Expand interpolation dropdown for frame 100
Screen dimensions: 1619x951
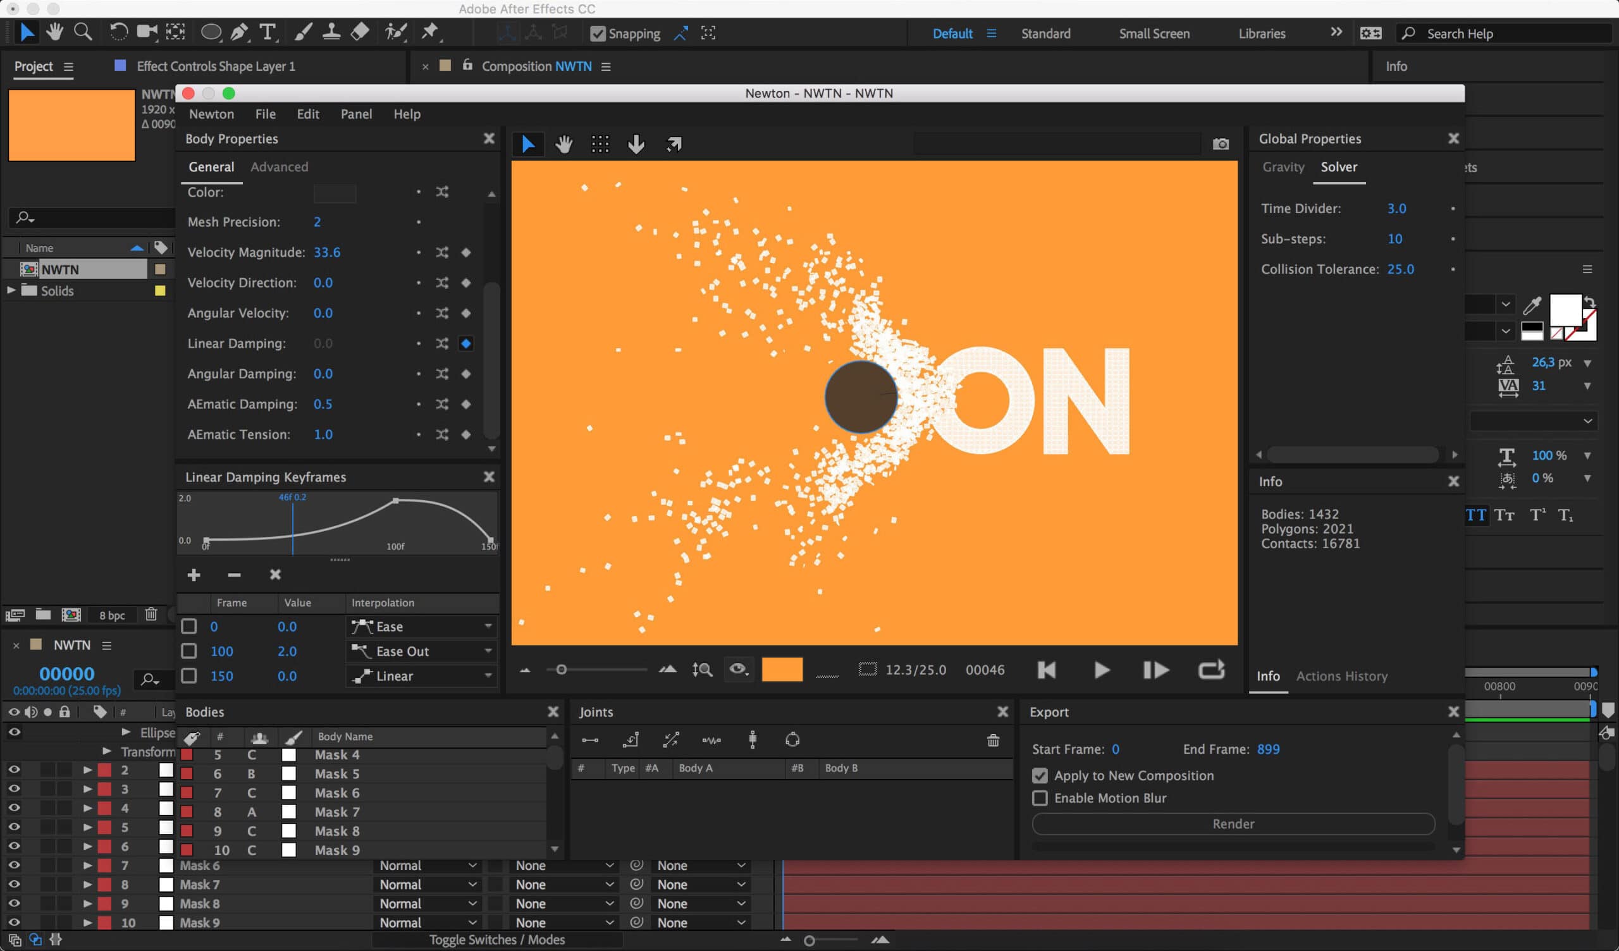[x=487, y=650]
